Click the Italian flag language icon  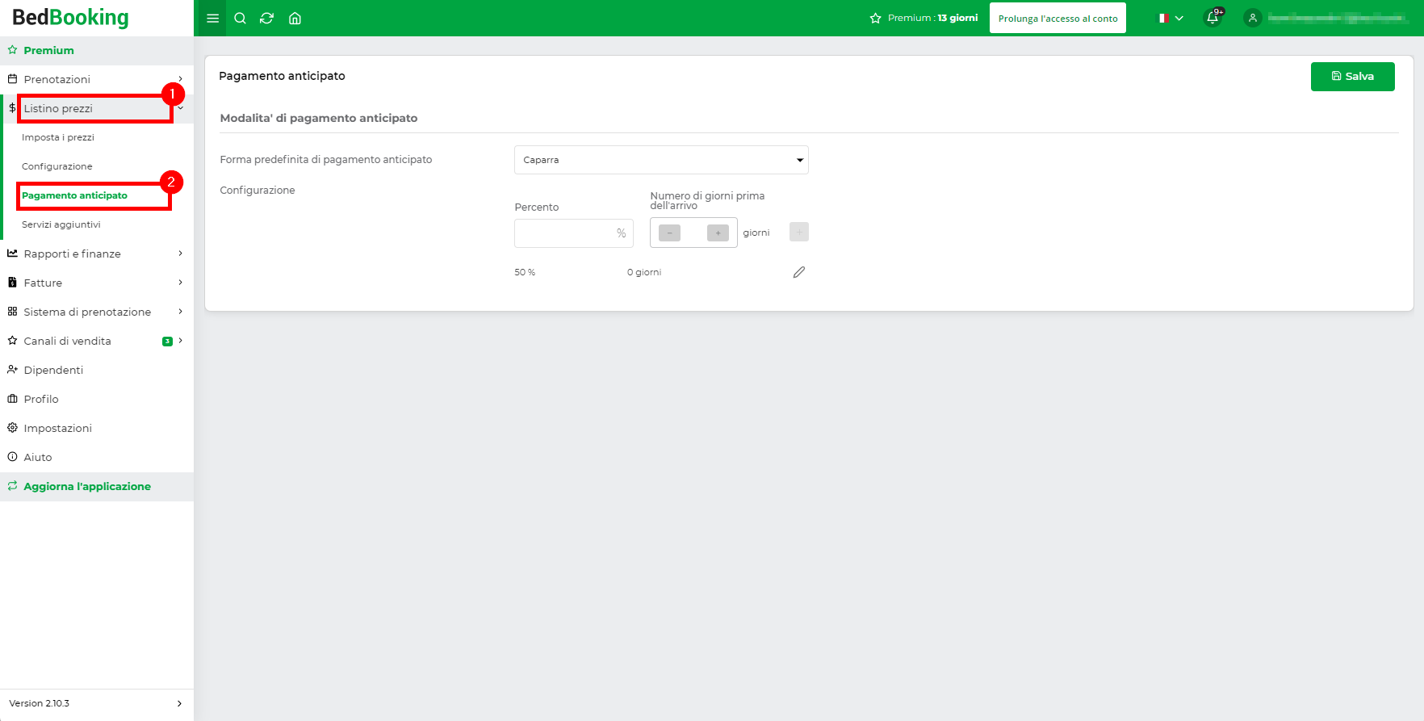click(x=1164, y=18)
